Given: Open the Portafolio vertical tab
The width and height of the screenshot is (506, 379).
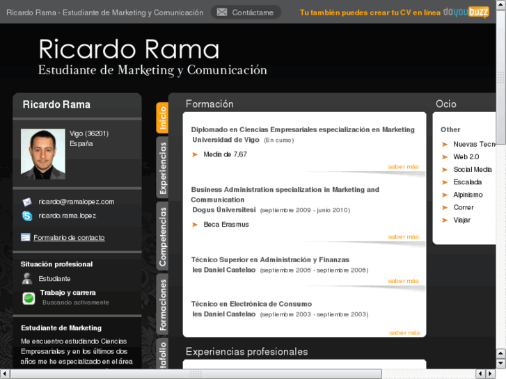Looking at the screenshot, I should (x=162, y=353).
